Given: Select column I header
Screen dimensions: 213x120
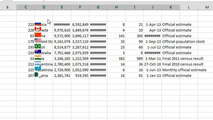Looking at the screenshot, I should click(134, 7).
